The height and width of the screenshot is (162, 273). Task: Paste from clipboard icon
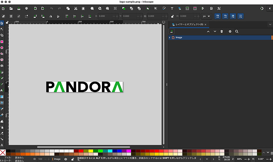[x=83, y=9]
